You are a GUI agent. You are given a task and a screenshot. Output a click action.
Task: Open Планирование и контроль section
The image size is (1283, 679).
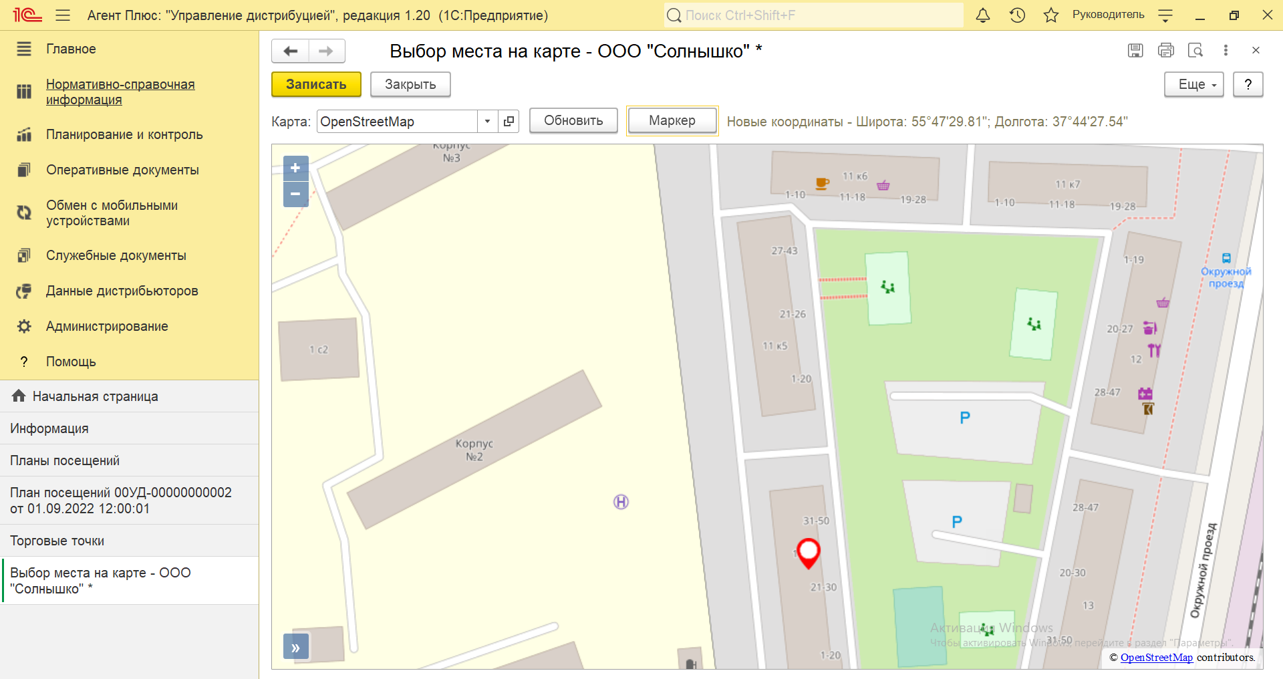[124, 134]
